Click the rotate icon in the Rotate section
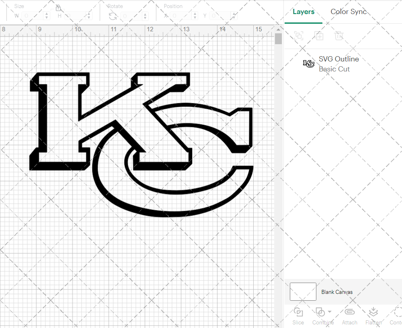This screenshot has width=402, height=328. click(113, 16)
